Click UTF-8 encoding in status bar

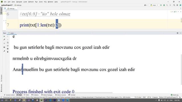[x=149, y=97]
